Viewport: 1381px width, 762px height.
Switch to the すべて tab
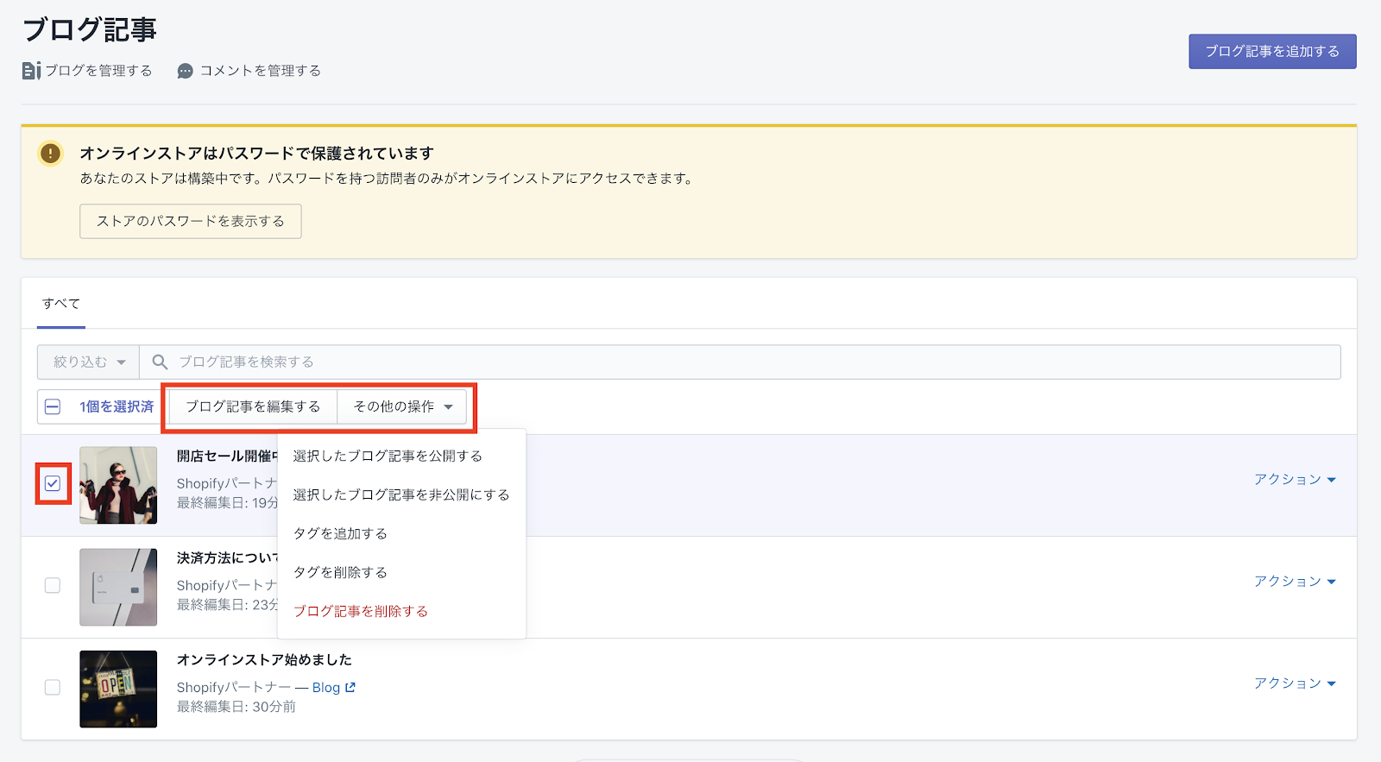61,304
